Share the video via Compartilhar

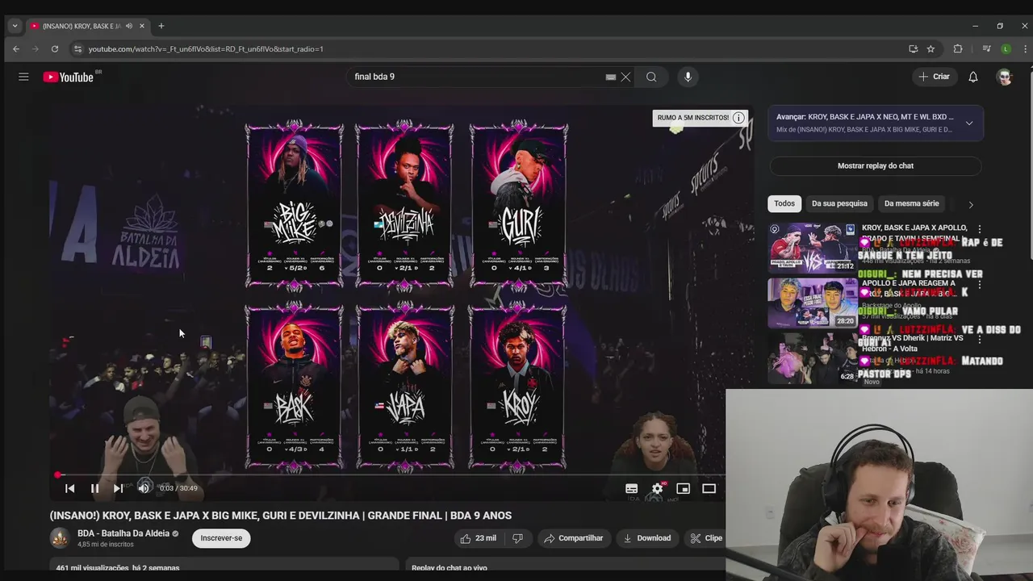[x=574, y=538]
